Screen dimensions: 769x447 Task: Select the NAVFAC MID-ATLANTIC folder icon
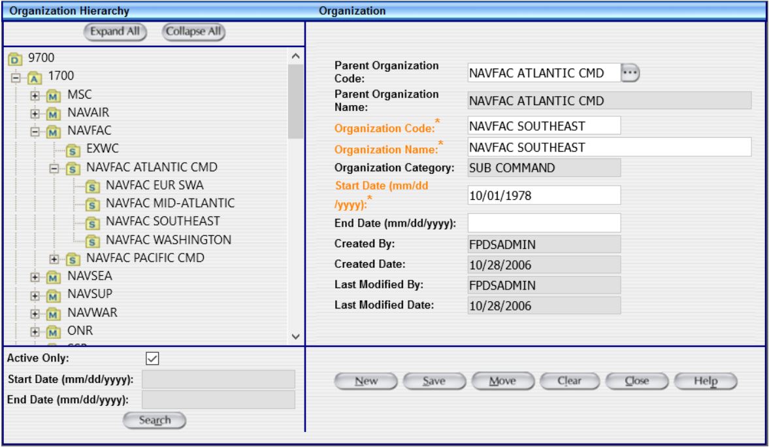[92, 204]
